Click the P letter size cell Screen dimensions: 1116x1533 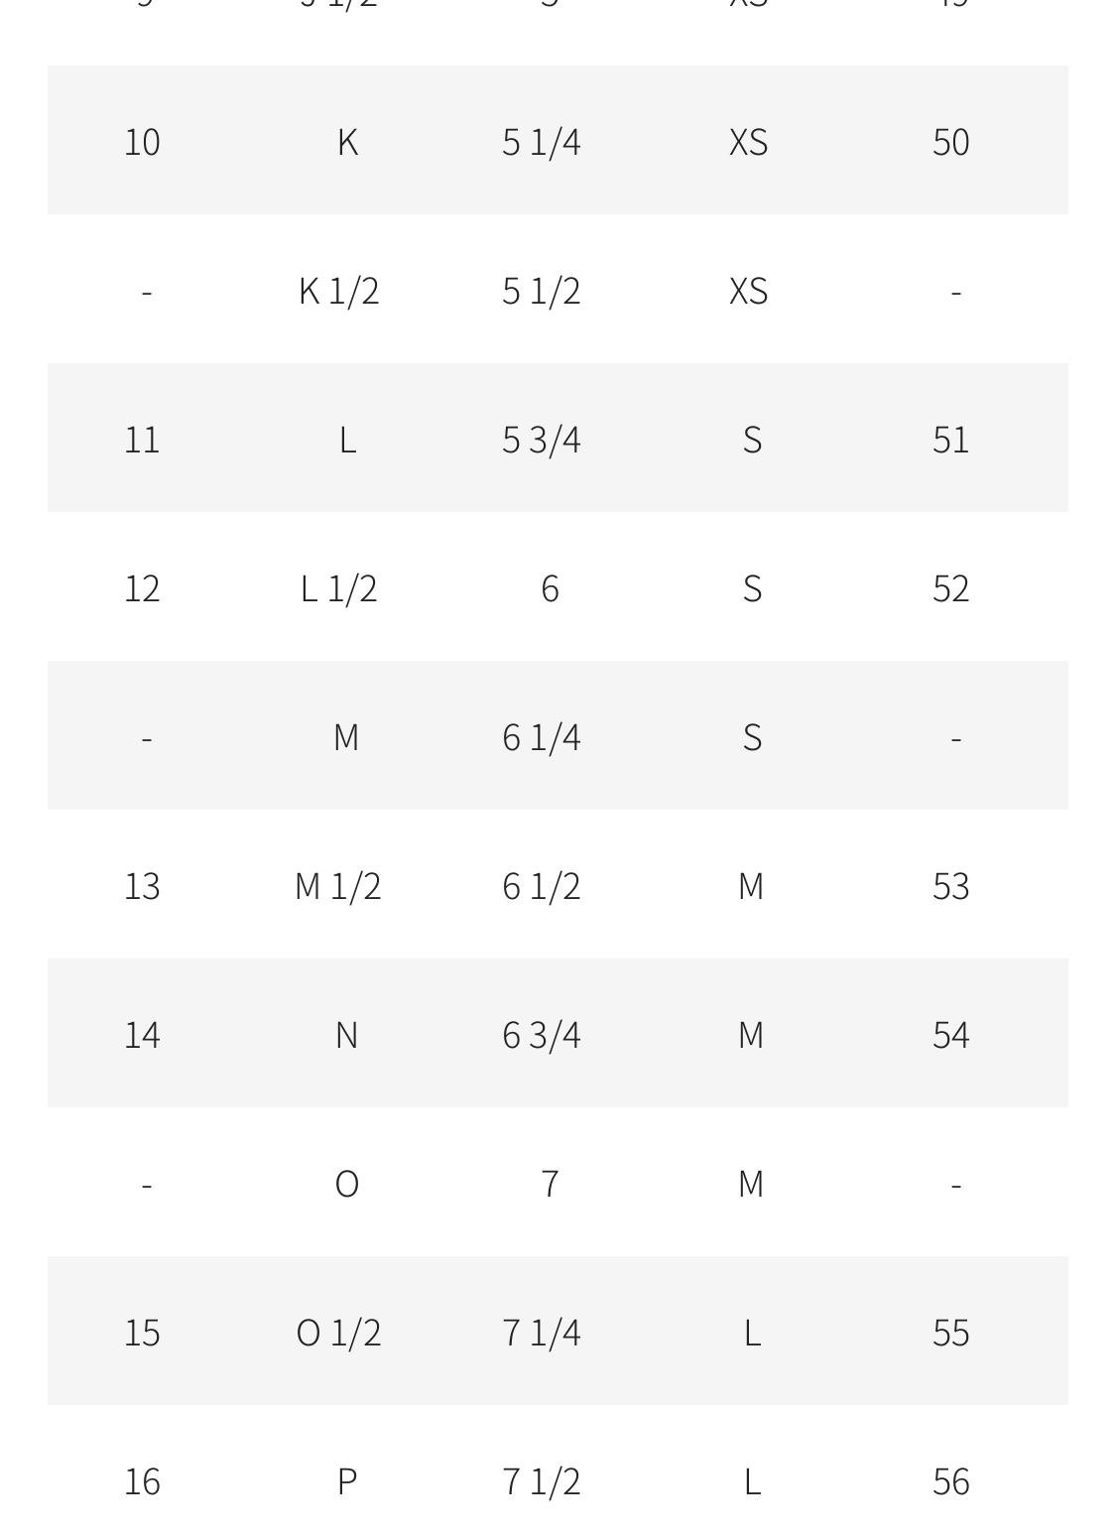347,1481
